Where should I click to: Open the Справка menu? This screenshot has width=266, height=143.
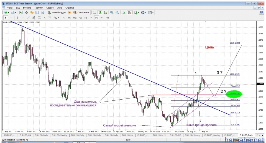tap(70, 8)
